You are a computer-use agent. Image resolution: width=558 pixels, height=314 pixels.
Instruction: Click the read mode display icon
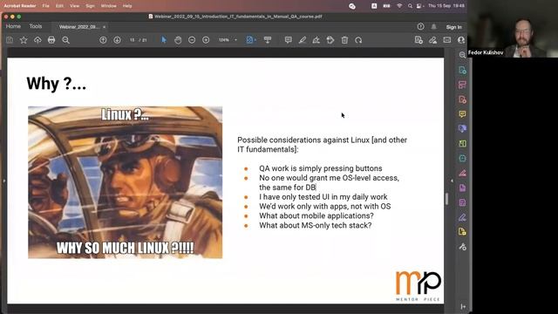pyautogui.click(x=268, y=40)
